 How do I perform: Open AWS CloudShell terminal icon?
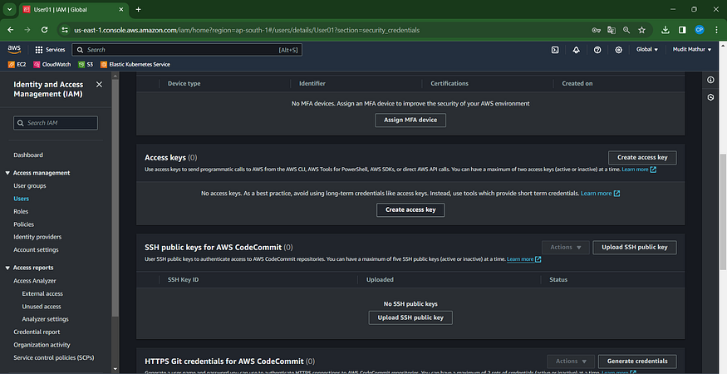point(555,50)
